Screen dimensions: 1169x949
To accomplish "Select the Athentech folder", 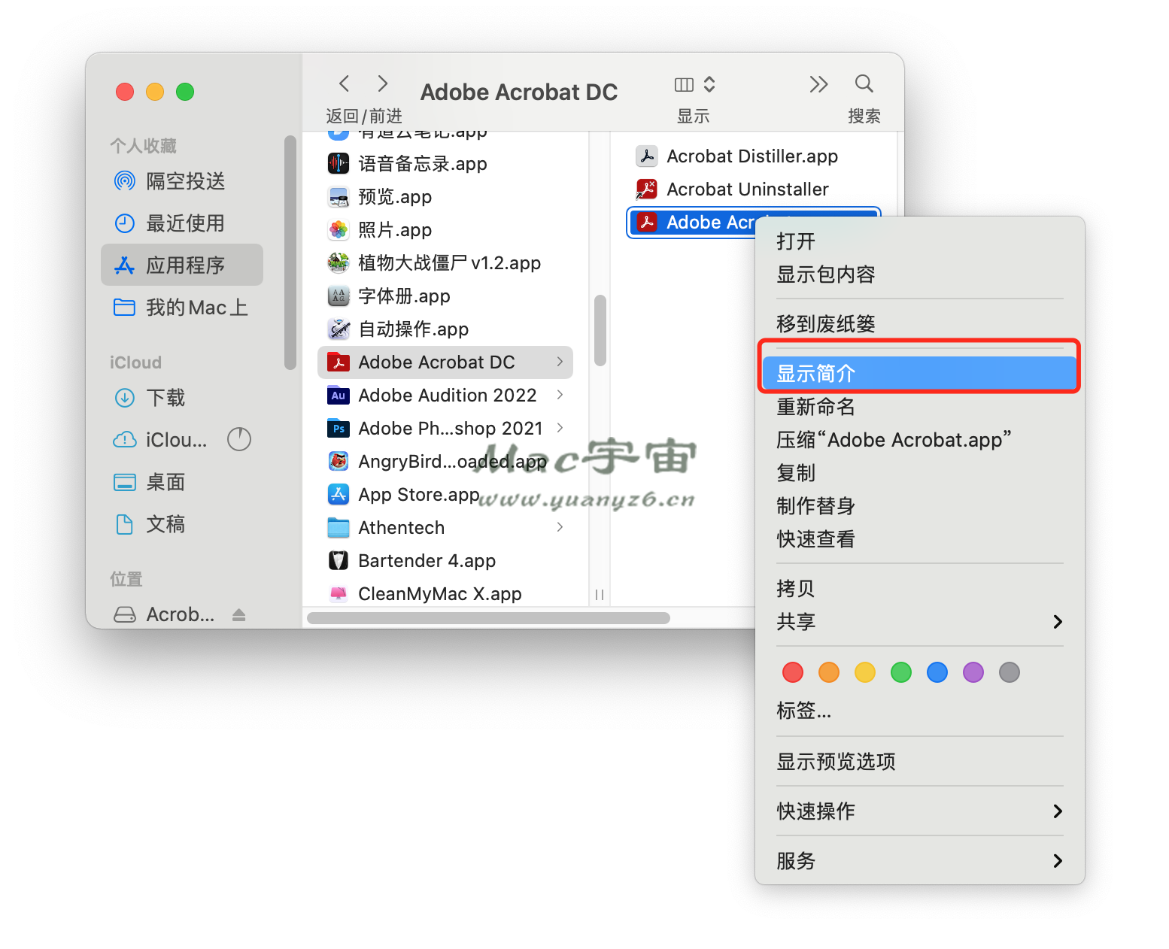I will click(x=445, y=528).
